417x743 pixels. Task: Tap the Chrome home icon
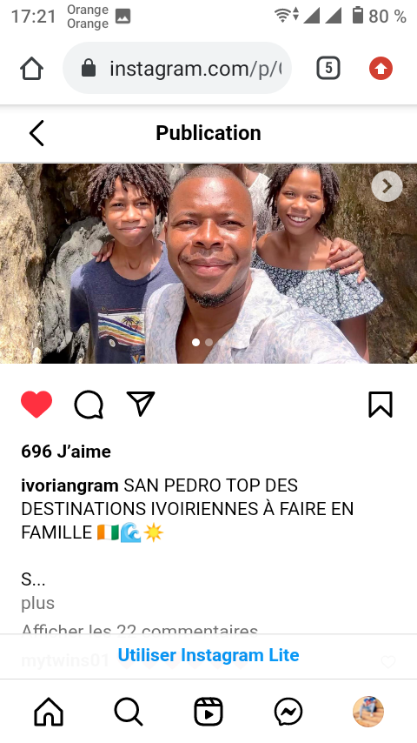click(x=32, y=69)
